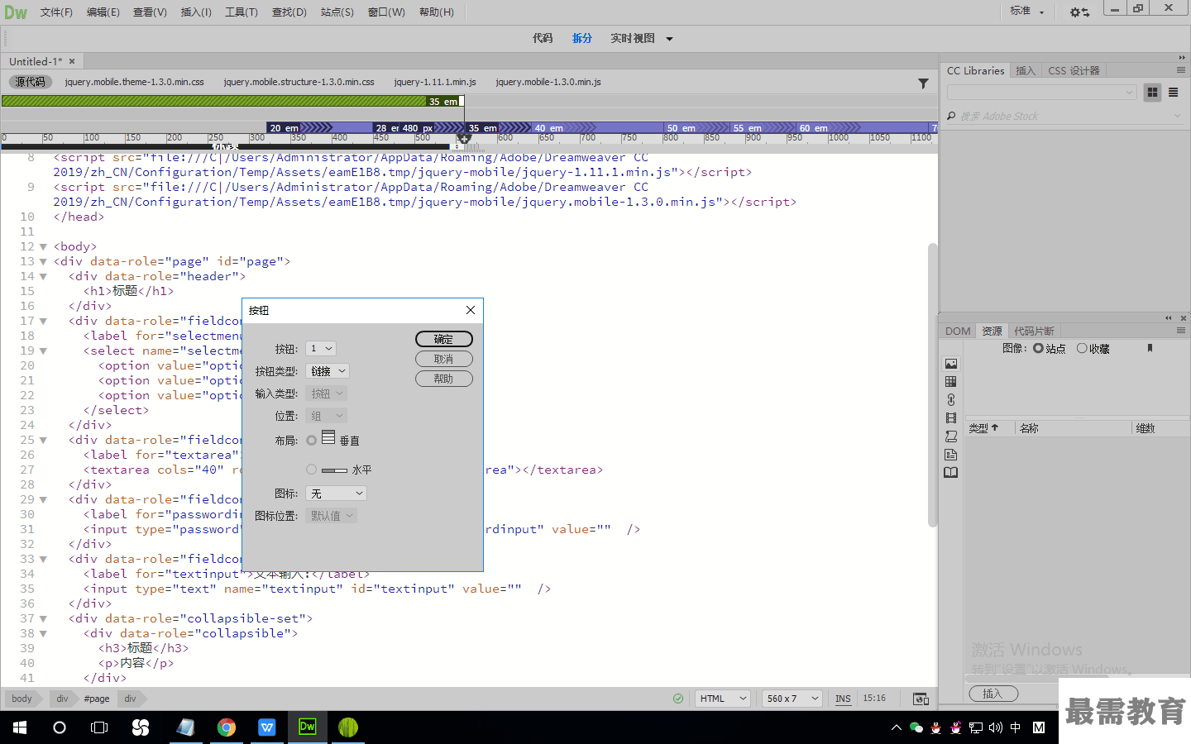Switch to the 代码片断 tab
Viewport: 1191px width, 744px height.
coord(1034,331)
